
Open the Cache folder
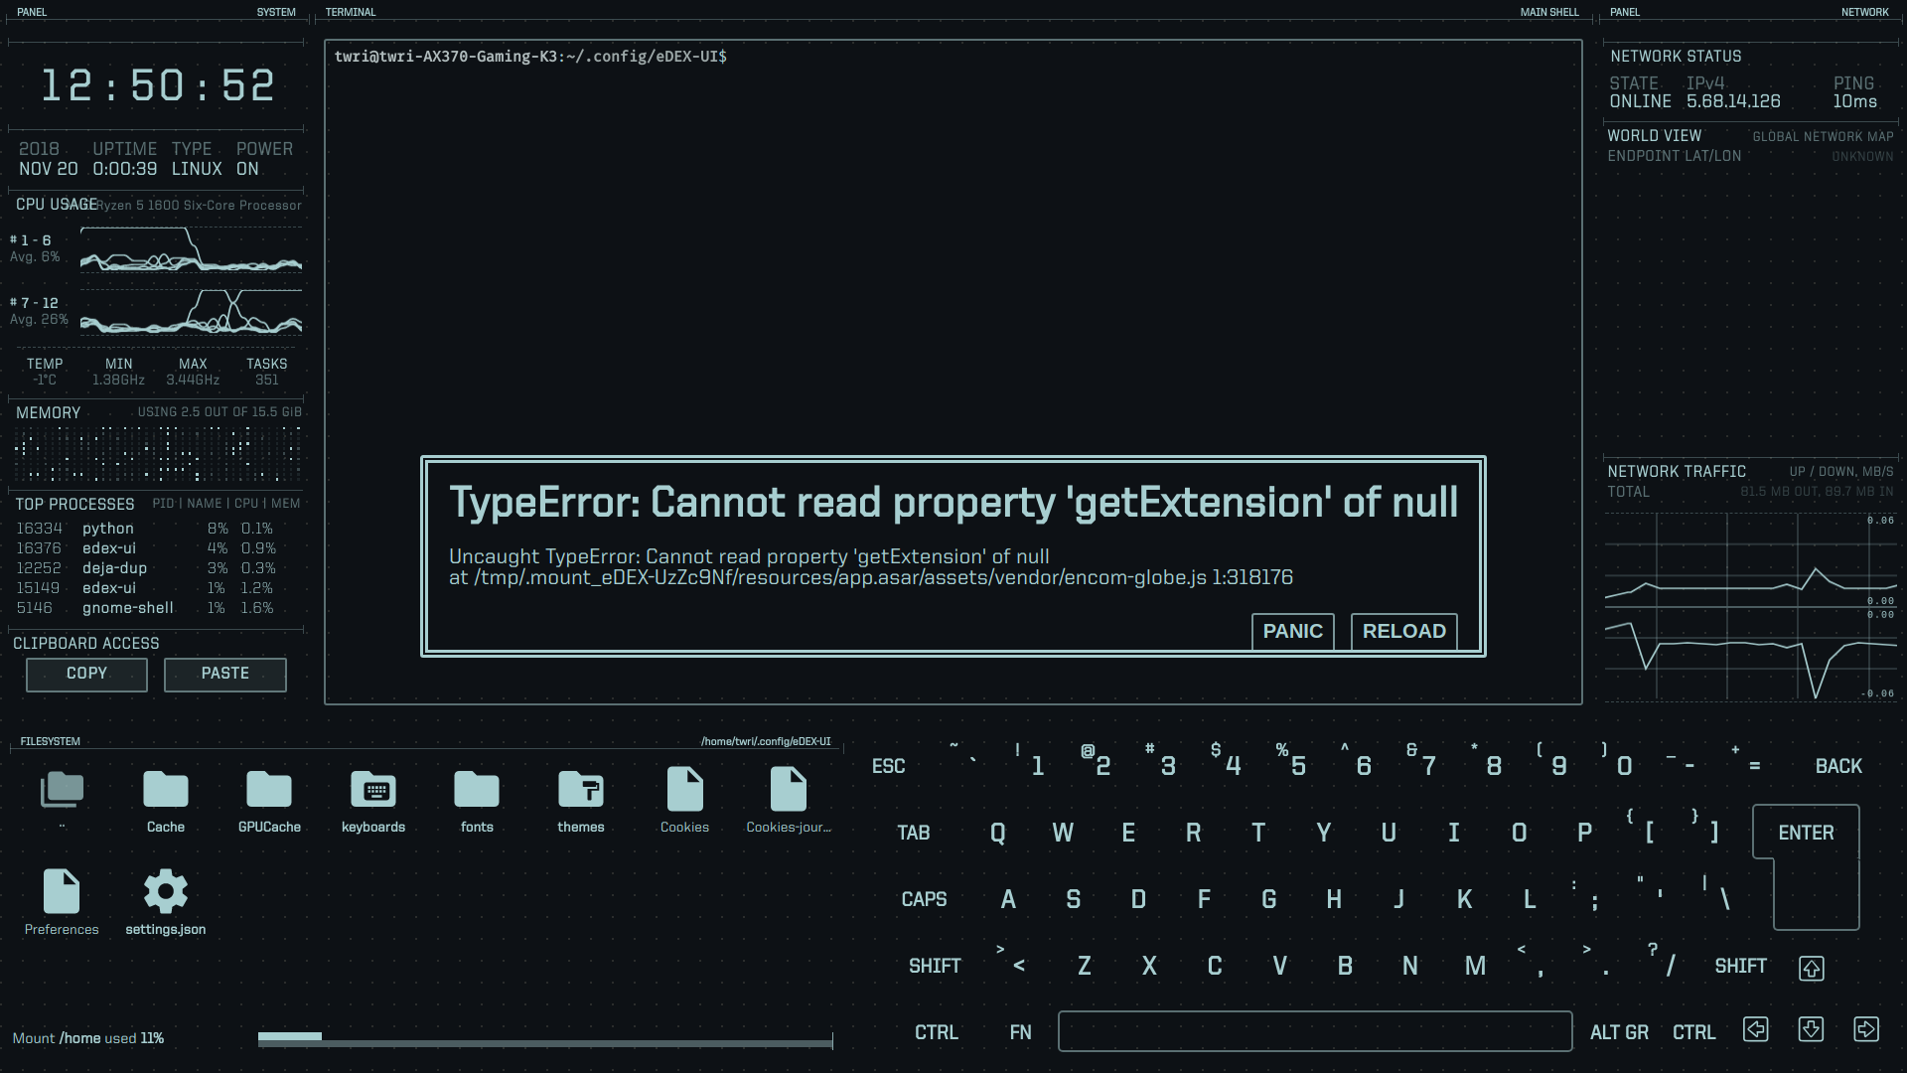tap(166, 791)
